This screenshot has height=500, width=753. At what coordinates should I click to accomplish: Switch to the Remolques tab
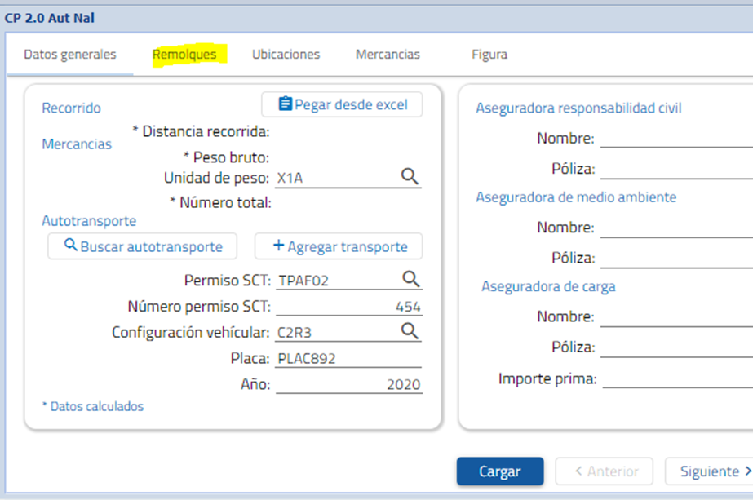pyautogui.click(x=184, y=55)
